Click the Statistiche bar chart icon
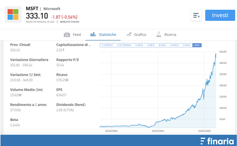This screenshot has height=146, width=237. pos(93,34)
